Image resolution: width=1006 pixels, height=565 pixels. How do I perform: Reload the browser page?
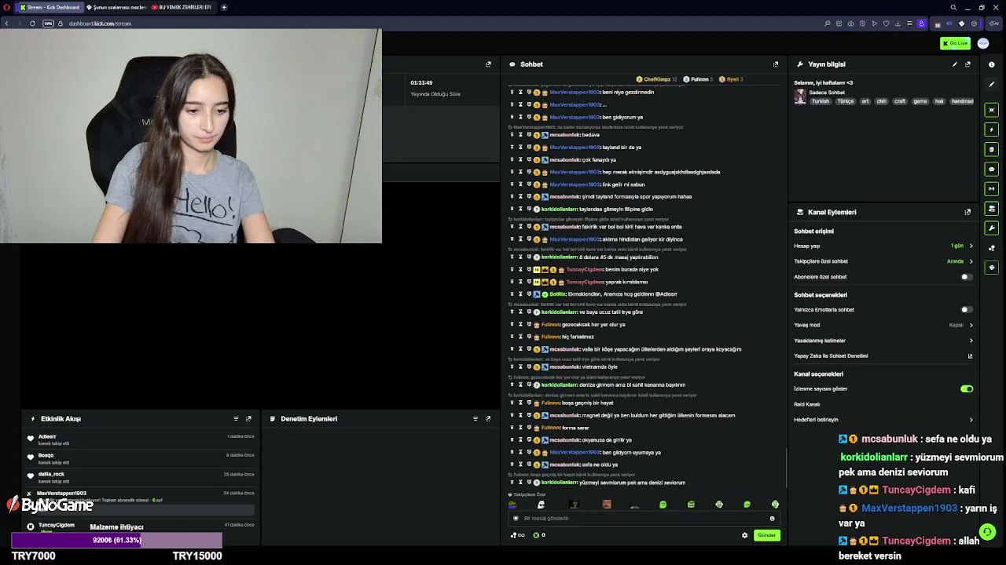click(x=32, y=24)
